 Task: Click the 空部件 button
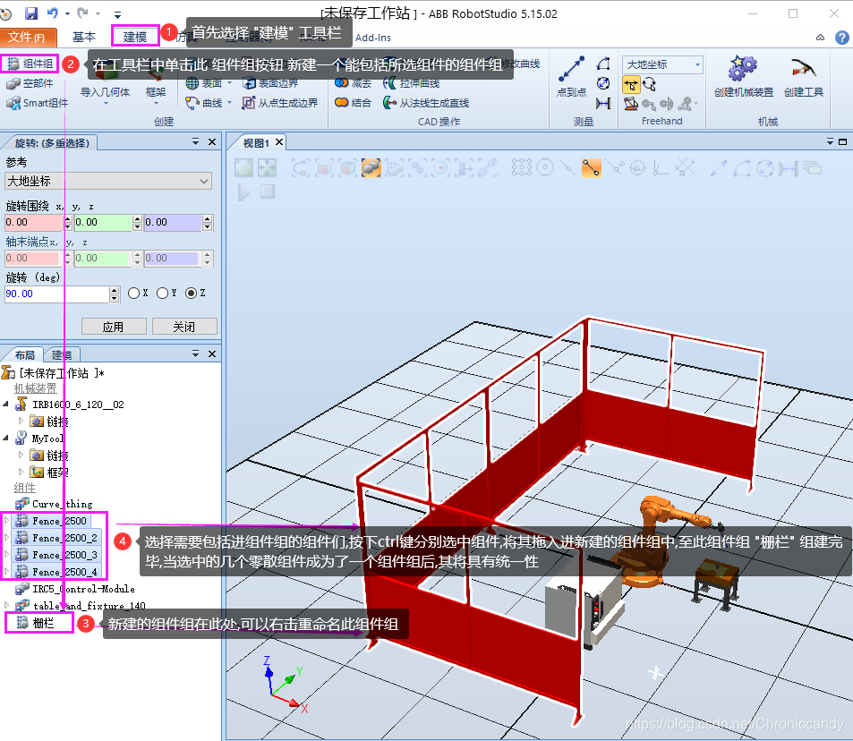(30, 84)
